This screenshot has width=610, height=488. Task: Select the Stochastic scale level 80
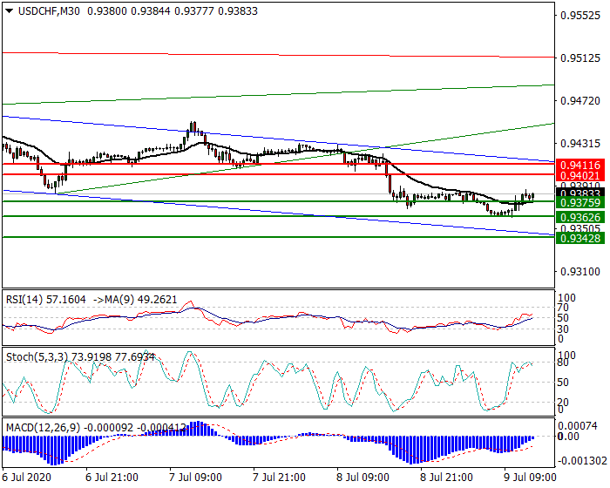(563, 363)
